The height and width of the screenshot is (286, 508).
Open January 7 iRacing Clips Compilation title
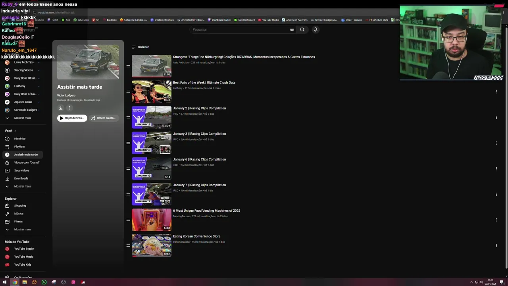click(199, 185)
